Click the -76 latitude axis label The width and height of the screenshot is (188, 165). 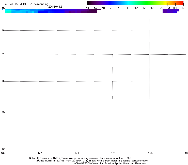click(x=2, y=81)
